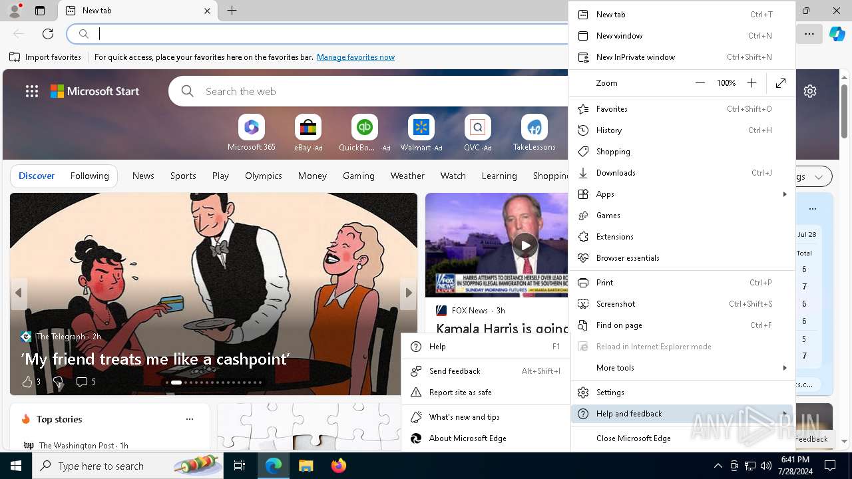The image size is (852, 479).
Task: Show the next featured story slide
Action: click(x=409, y=293)
